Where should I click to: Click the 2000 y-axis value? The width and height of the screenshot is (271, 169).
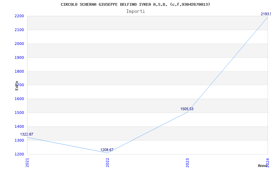(x=19, y=44)
